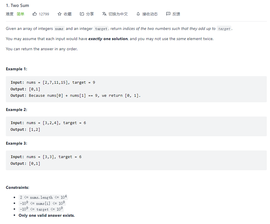Open the 反馈 feedback link
The height and width of the screenshot is (224, 270).
coord(176,14)
